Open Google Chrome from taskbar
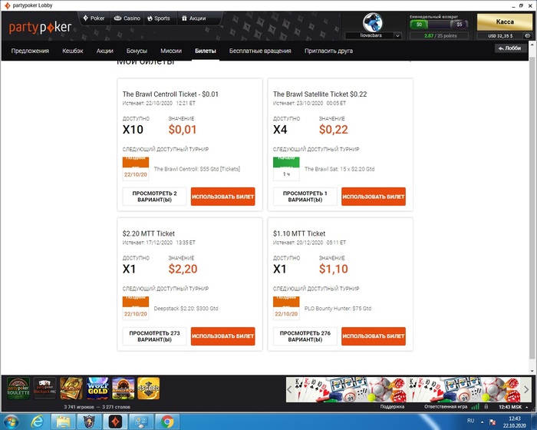The width and height of the screenshot is (537, 430). point(167,422)
